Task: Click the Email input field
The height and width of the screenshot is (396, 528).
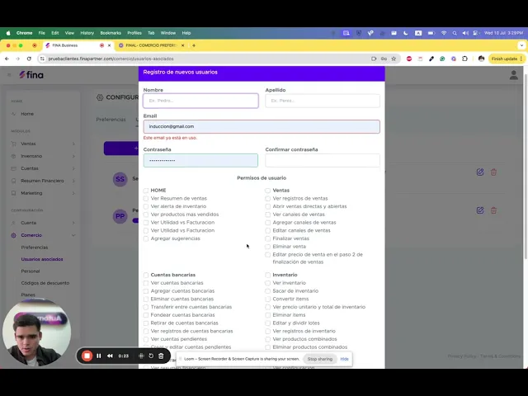Action: (262, 126)
